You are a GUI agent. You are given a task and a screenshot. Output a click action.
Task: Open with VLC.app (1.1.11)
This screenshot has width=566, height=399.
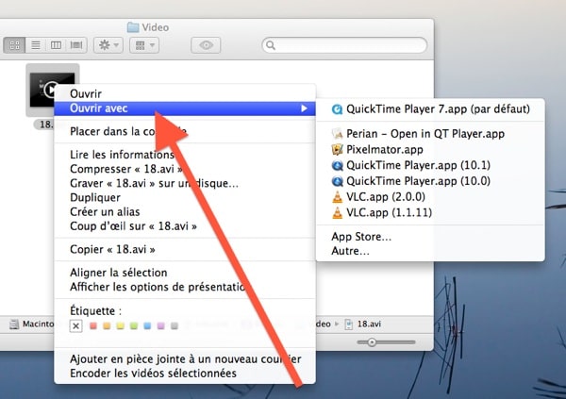(430, 212)
